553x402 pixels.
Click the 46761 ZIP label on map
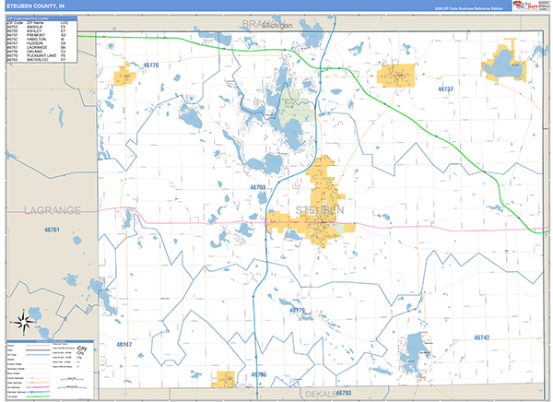[52, 230]
